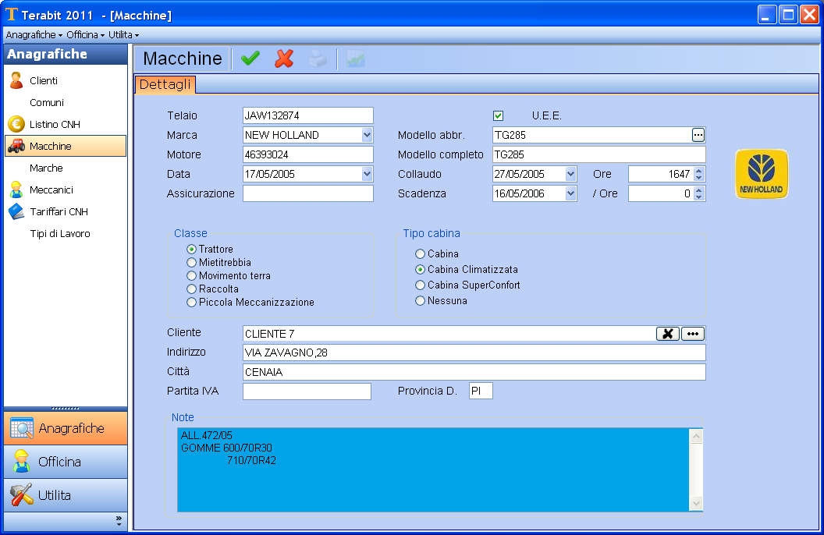Viewport: 824px width, 535px height.
Task: Click into the Provincia D. field
Action: (x=481, y=392)
